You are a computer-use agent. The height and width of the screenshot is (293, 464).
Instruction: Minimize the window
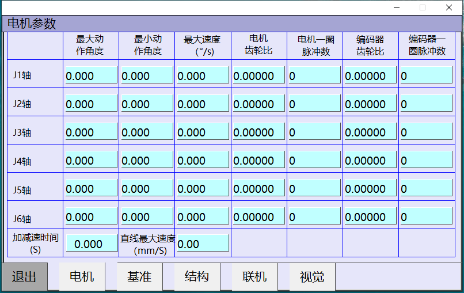point(396,7)
